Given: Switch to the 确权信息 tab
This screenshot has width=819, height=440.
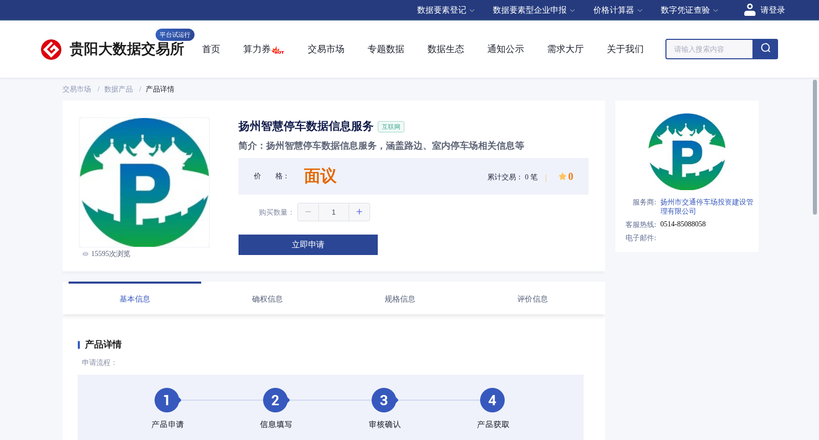Looking at the screenshot, I should pyautogui.click(x=267, y=299).
